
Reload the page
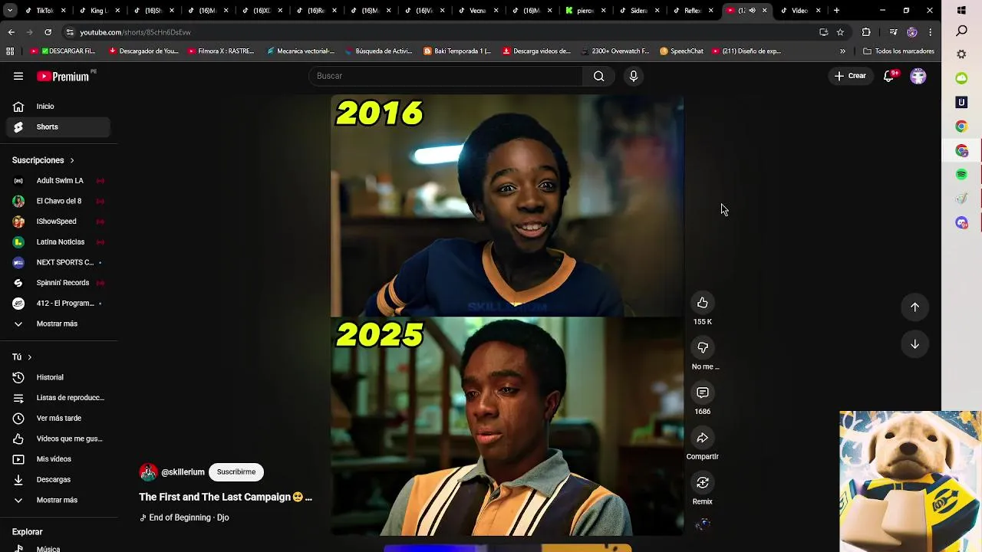click(x=48, y=32)
